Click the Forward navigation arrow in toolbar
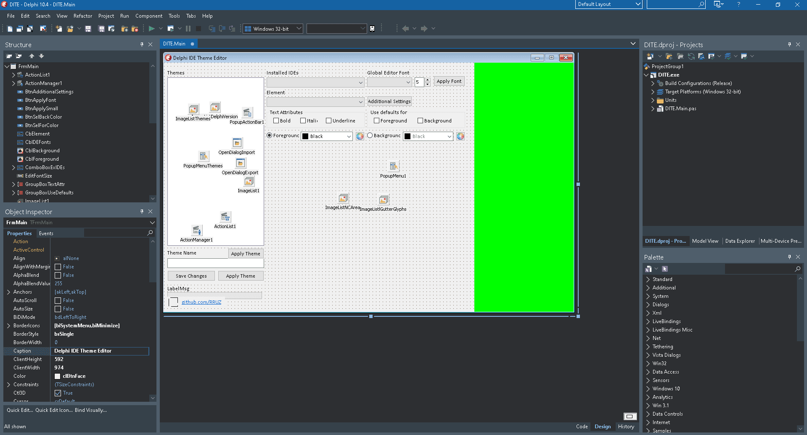The width and height of the screenshot is (807, 435). [424, 29]
